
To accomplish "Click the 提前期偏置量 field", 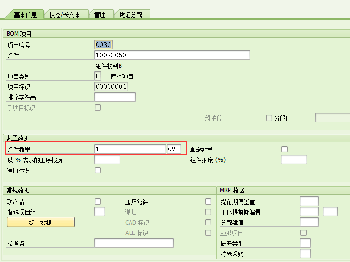I will coord(309,202).
